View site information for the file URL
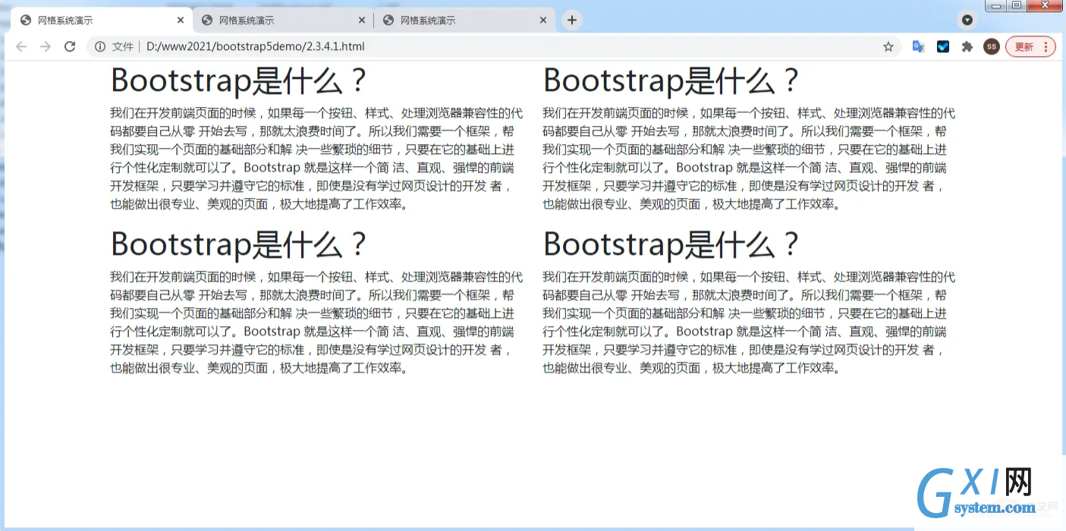The width and height of the screenshot is (1066, 531). tap(100, 47)
